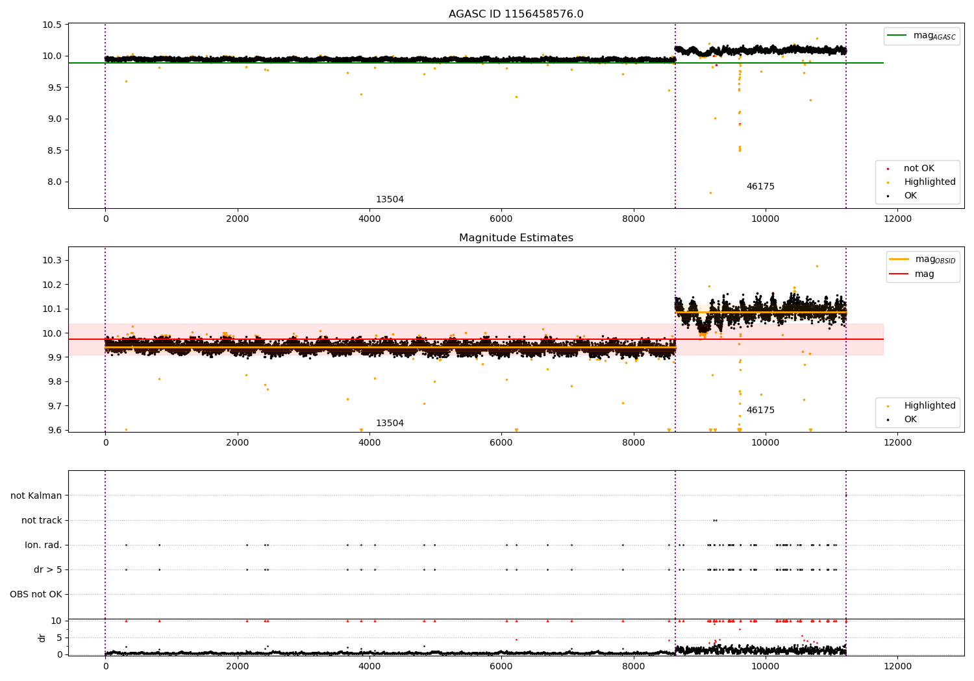
Task: Select the 'not OK' legend entry
Action: pos(919,169)
